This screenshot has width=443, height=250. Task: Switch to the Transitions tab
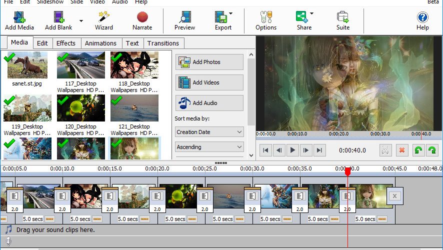point(163,43)
